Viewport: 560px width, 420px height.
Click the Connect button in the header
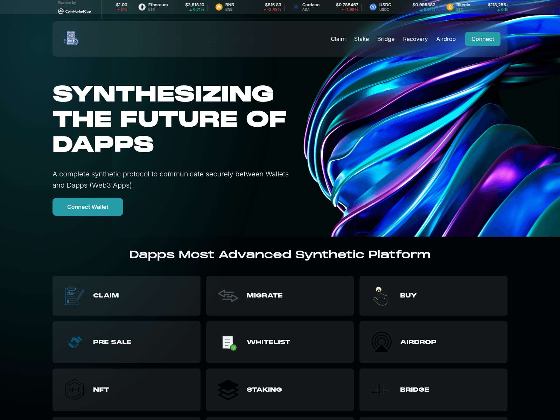click(x=483, y=39)
